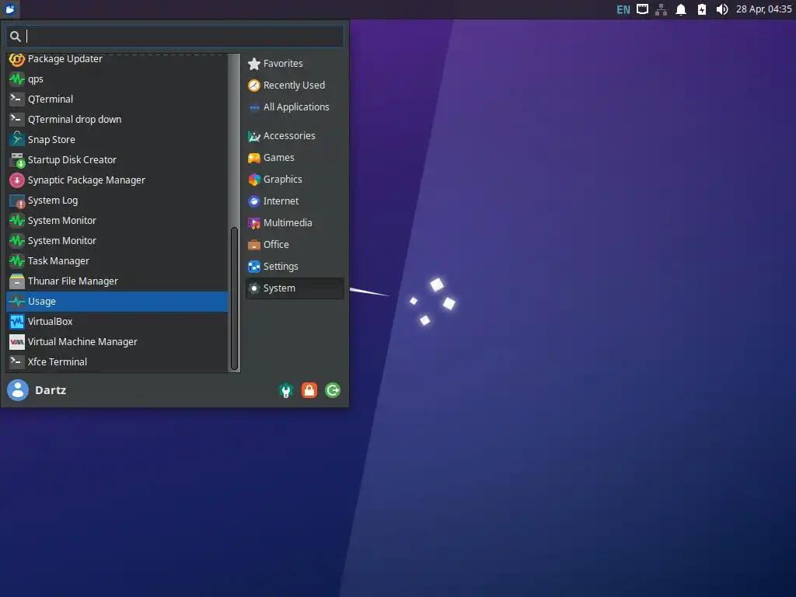Select Settings category

pos(295,267)
